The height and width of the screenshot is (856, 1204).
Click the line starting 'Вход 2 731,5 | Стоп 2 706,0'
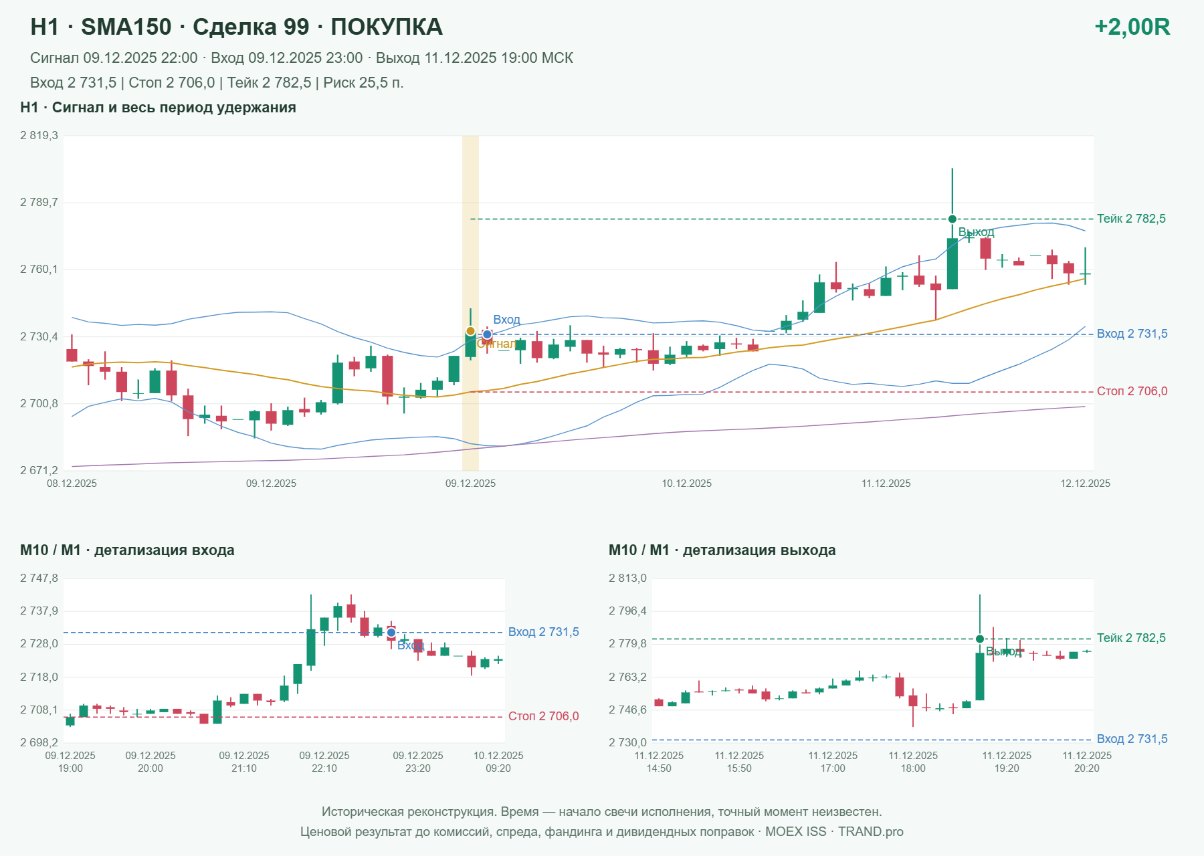[x=217, y=83]
